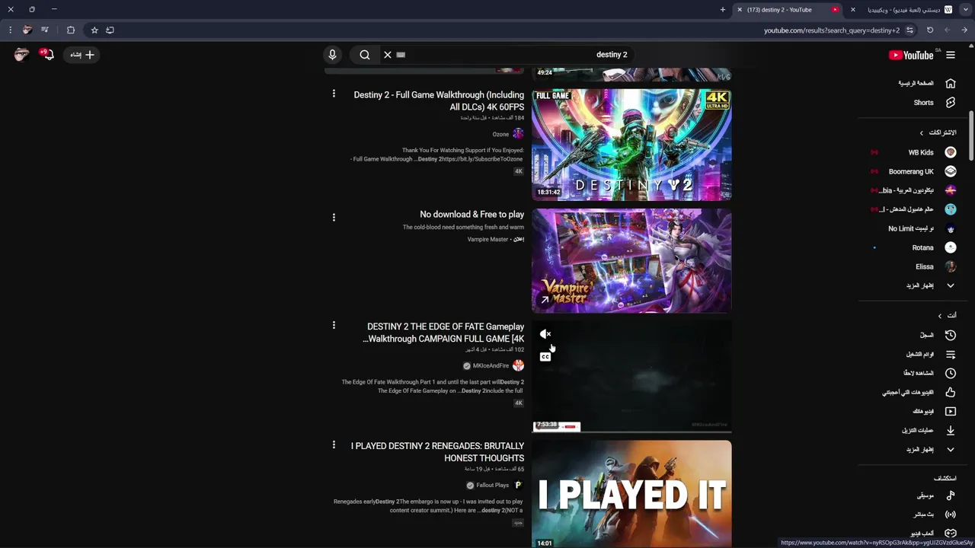Visit Fallout Plays channel name
975x548 pixels.
[492, 486]
